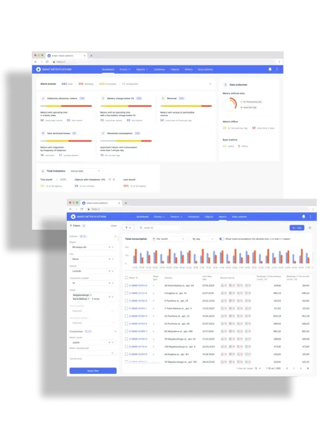Remove the Karla Marksa street filter chip
The height and width of the screenshot is (437, 329).
click(x=89, y=299)
